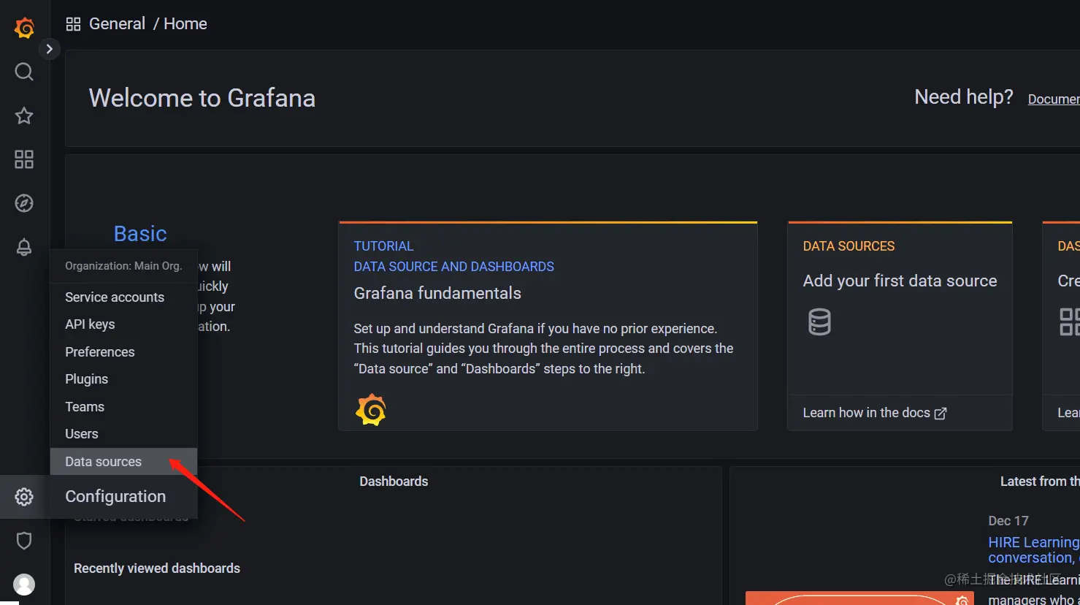Click the Basic heading

coord(140,234)
